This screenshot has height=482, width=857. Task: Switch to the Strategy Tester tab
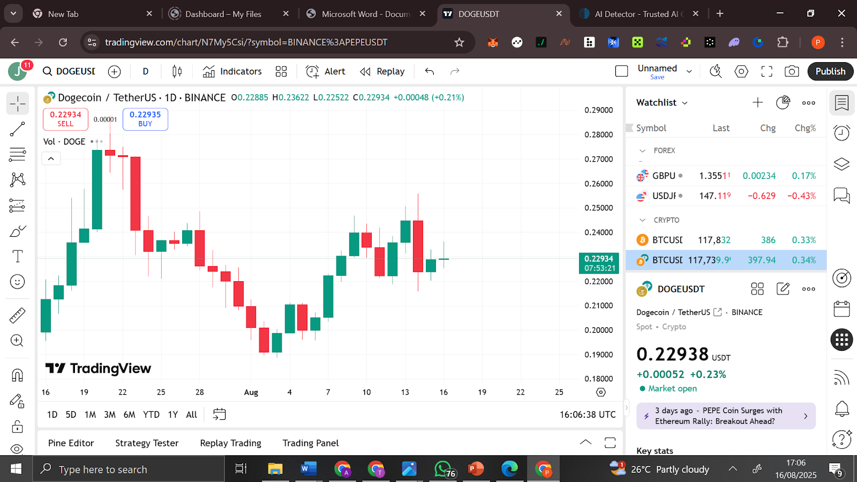tap(146, 443)
